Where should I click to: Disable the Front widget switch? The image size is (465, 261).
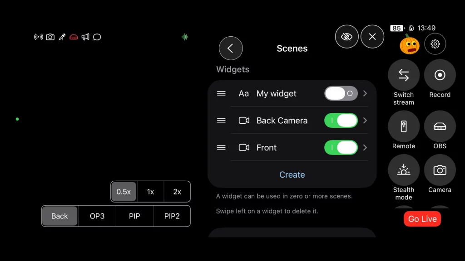click(341, 148)
